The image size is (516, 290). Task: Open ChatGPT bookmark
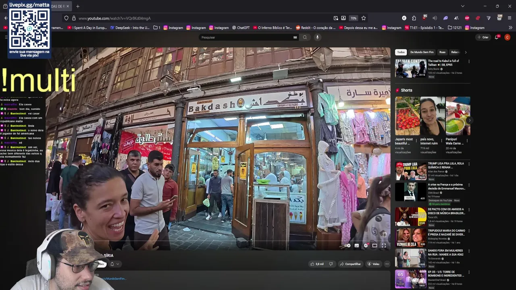pos(241,28)
